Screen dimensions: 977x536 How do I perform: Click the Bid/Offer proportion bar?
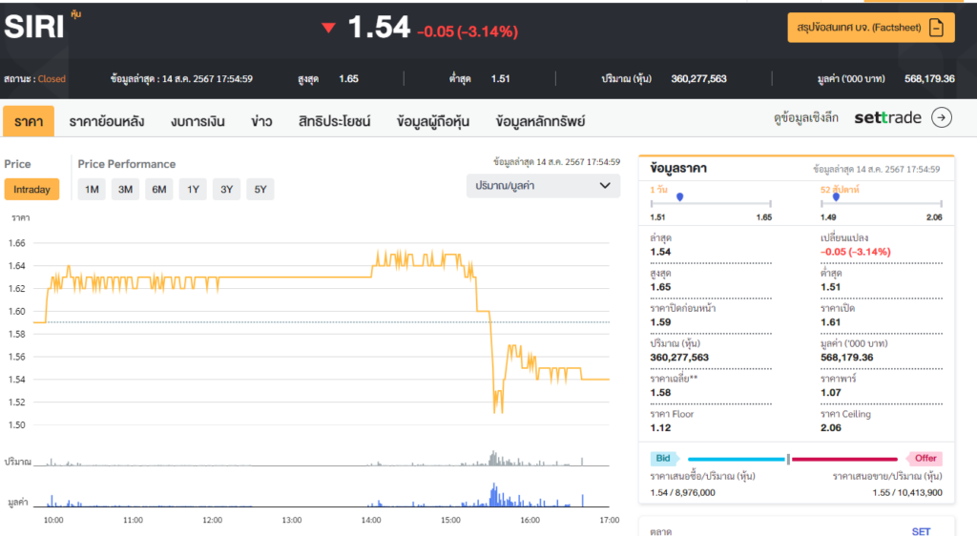tap(793, 459)
